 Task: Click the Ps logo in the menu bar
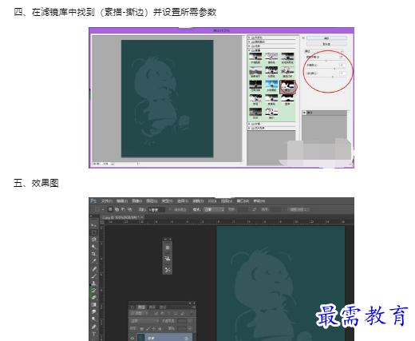[93, 200]
